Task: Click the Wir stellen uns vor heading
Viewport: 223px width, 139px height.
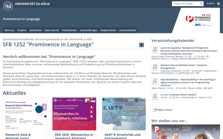Action: coord(169,121)
